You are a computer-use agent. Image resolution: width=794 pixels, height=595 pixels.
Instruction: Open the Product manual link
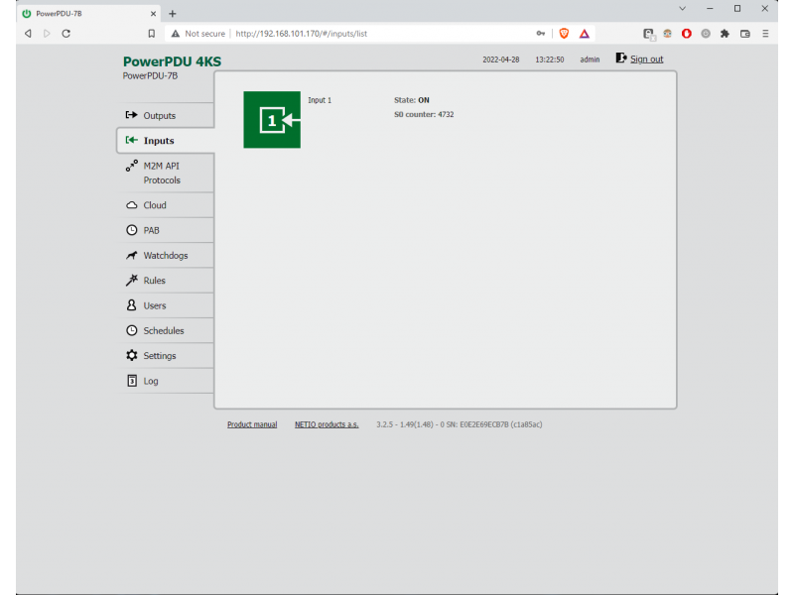(x=252, y=424)
